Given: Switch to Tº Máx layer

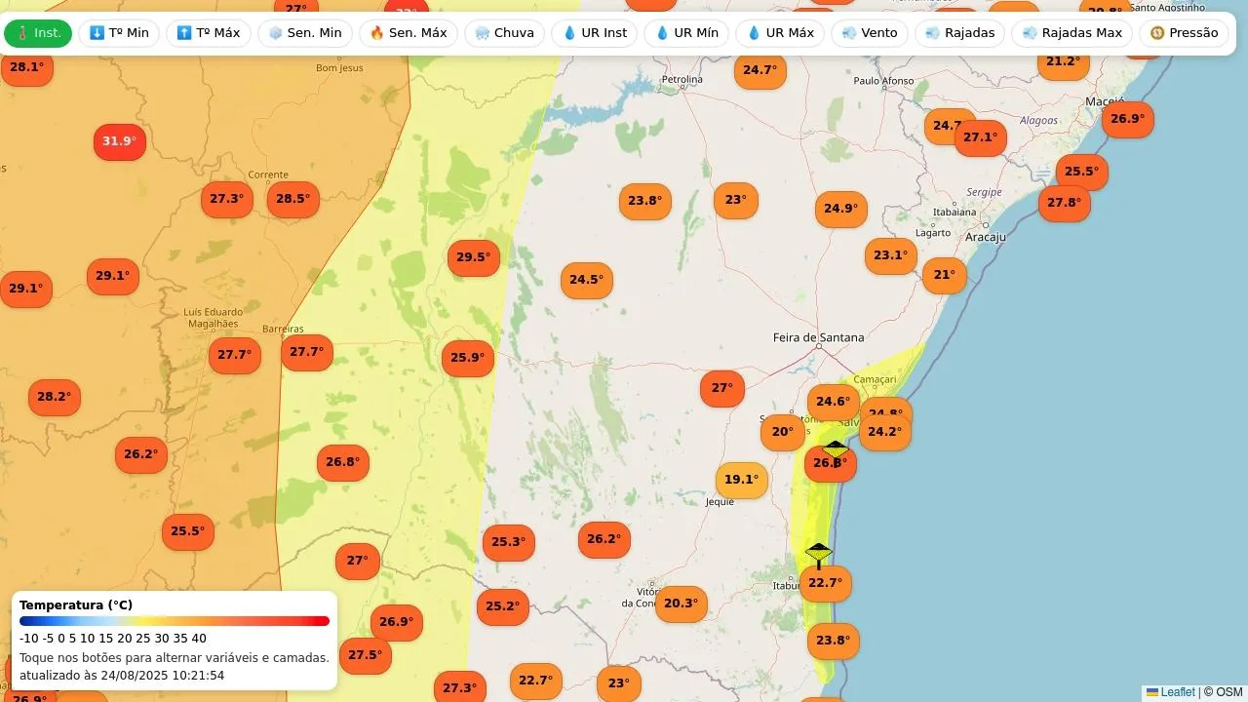Looking at the screenshot, I should point(208,33).
